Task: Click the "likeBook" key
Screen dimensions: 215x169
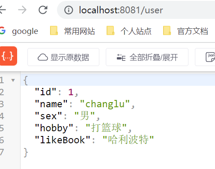Action: (x=63, y=140)
